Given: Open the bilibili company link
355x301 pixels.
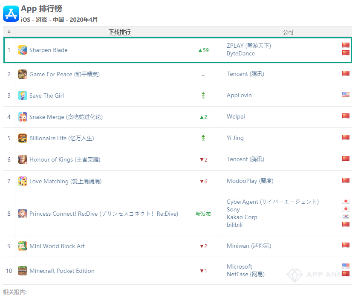Looking at the screenshot, I should 235,225.
